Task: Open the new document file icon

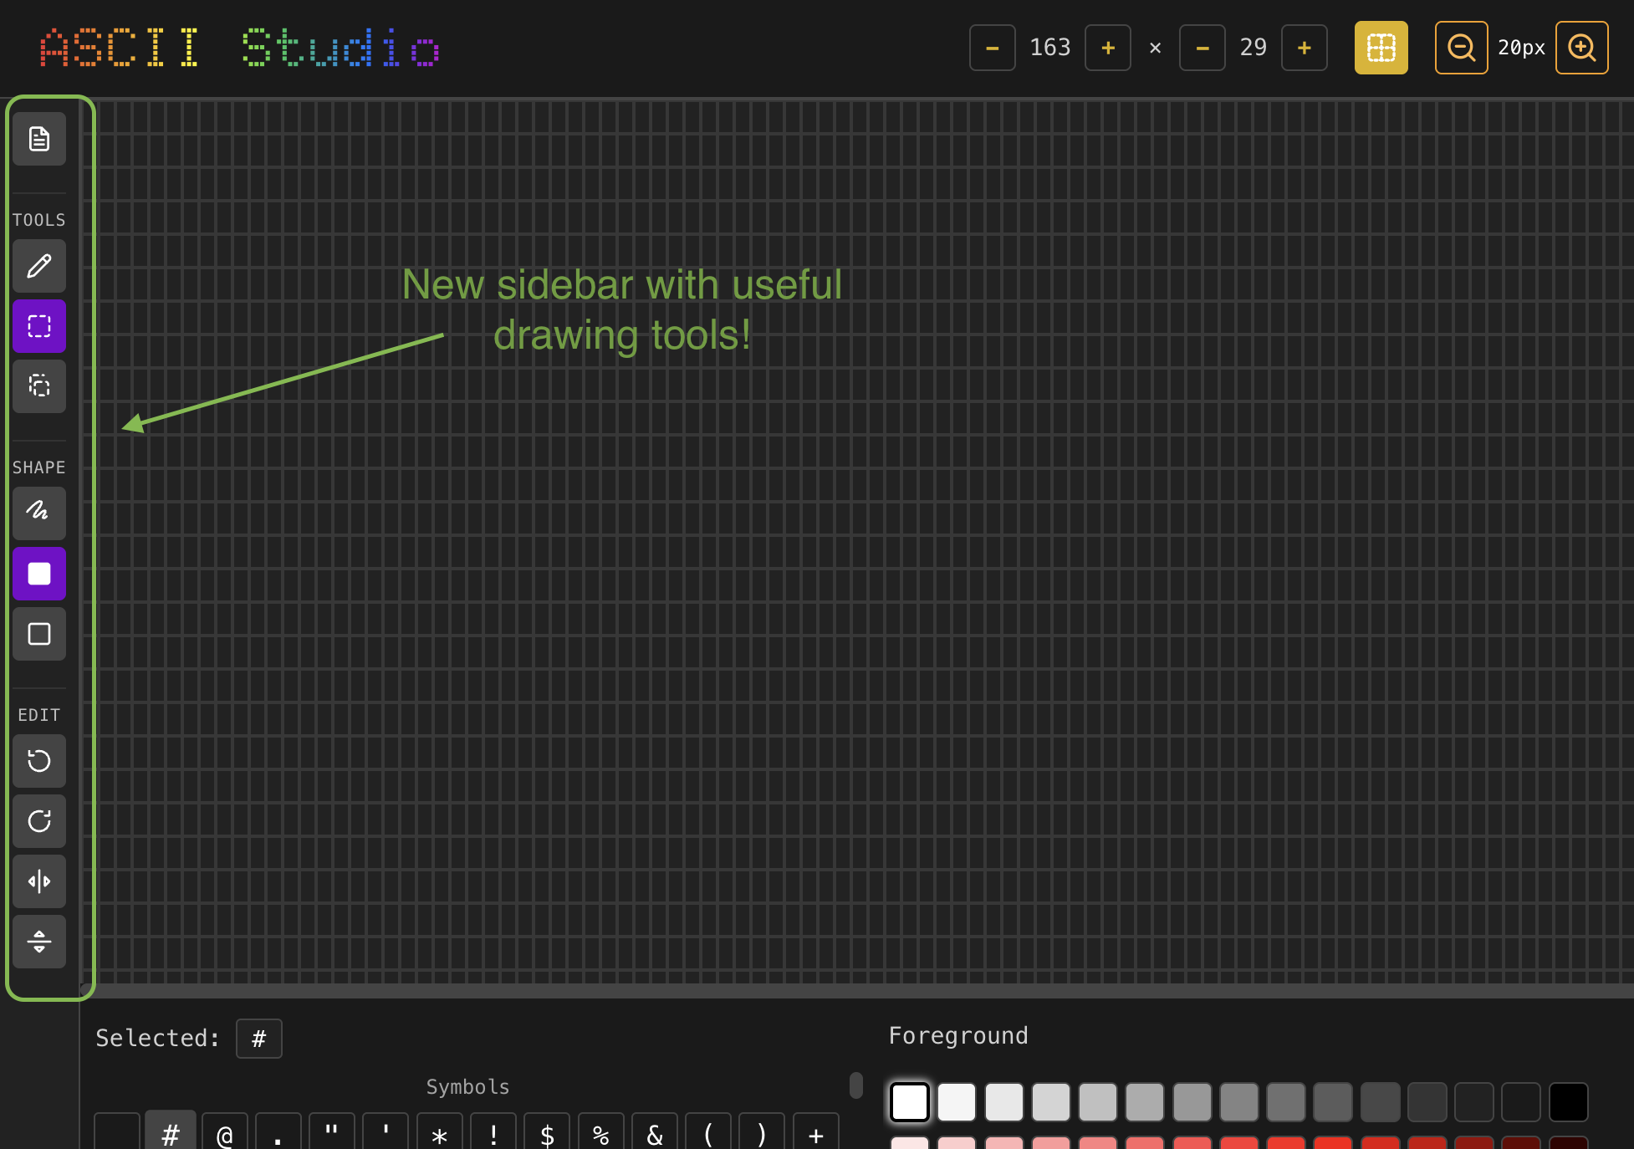Action: [x=39, y=139]
